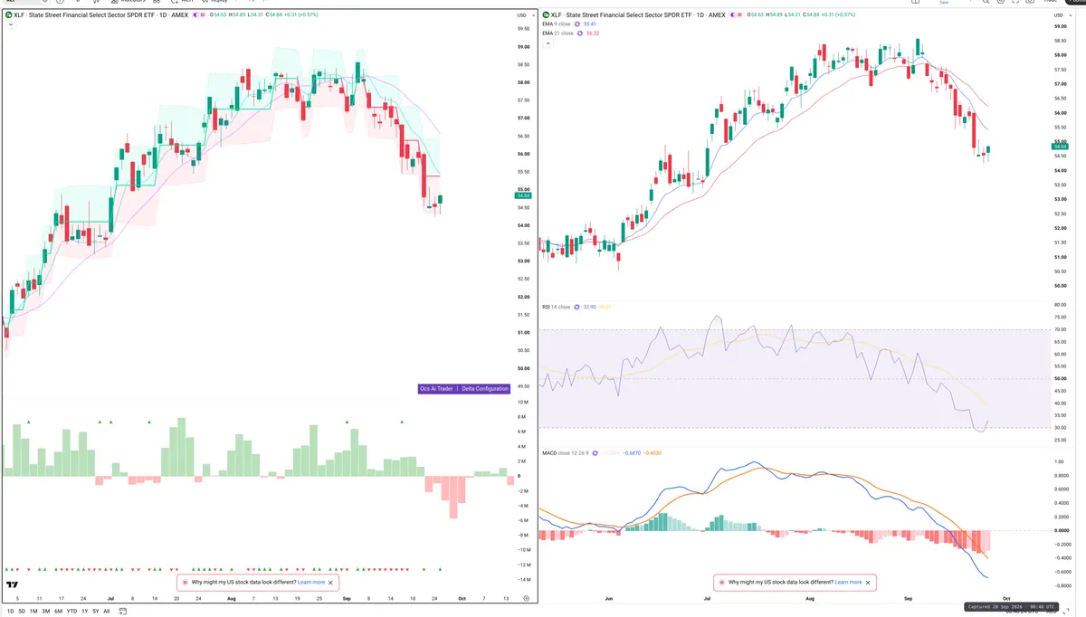Click the 54.84 price label on right chart axis

pyautogui.click(x=1061, y=146)
